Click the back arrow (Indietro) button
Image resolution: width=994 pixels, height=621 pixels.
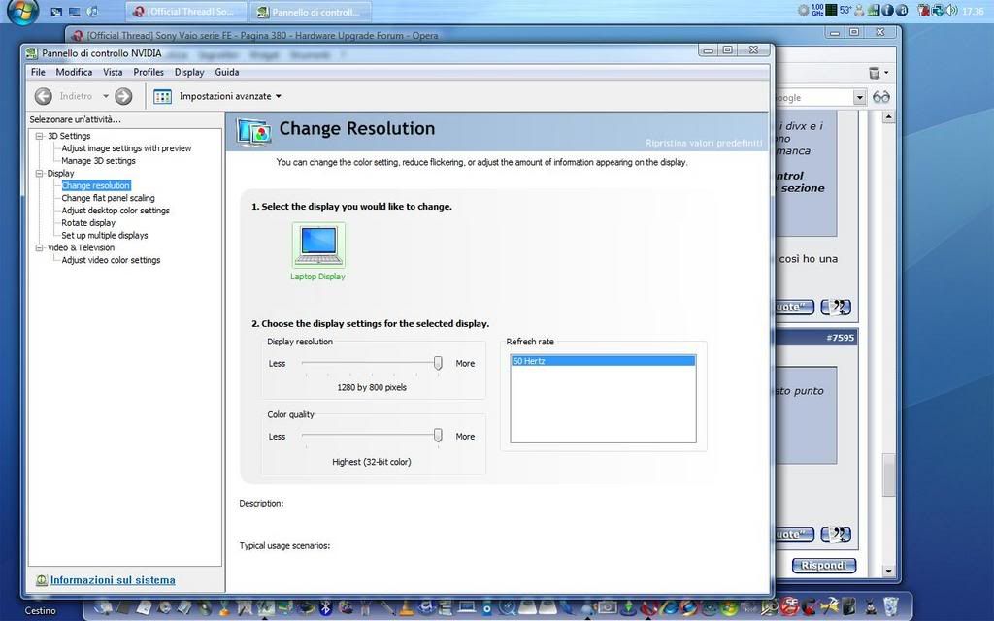pos(44,96)
